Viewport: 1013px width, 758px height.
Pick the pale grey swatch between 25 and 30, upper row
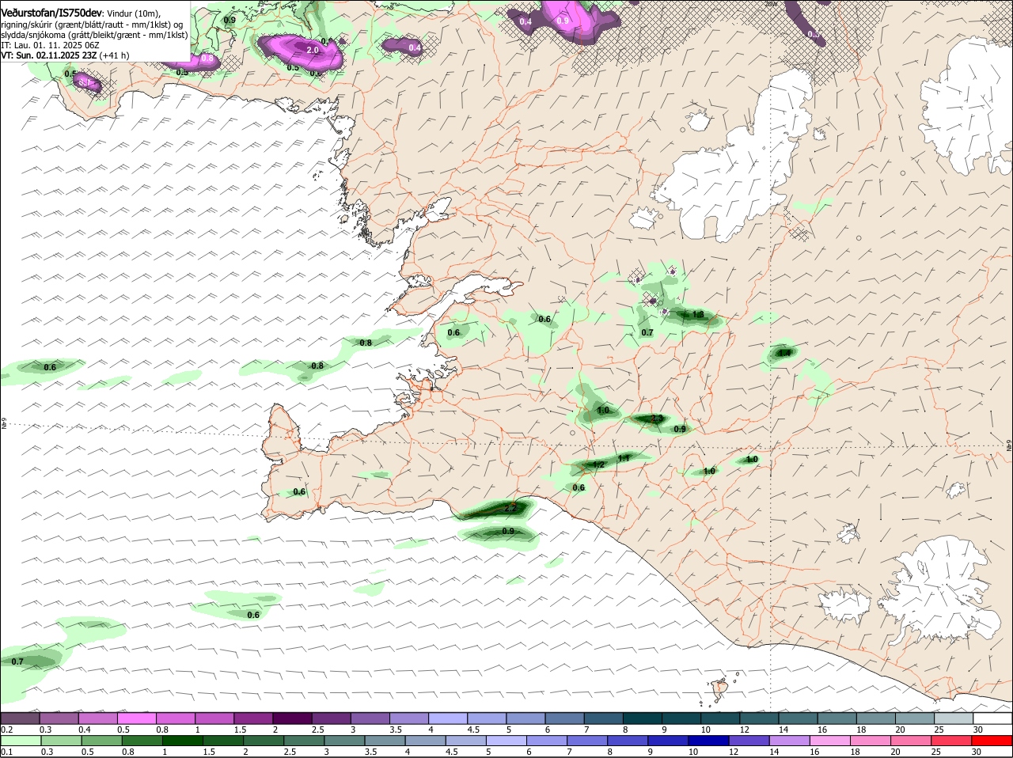[x=954, y=718]
